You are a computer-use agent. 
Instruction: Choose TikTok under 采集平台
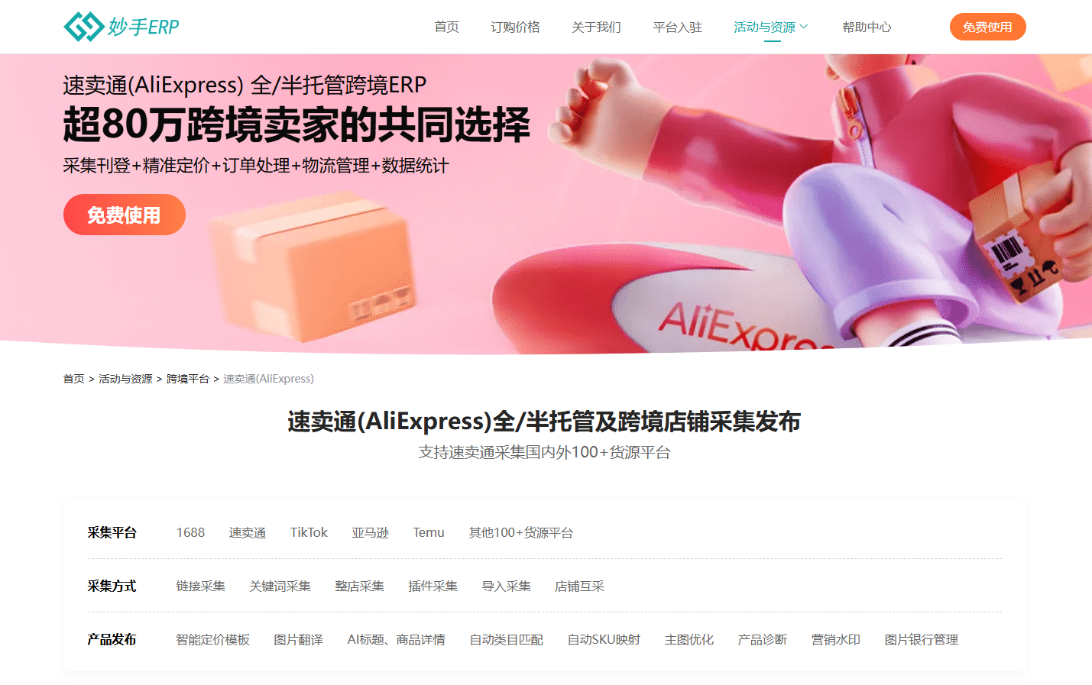coord(309,532)
